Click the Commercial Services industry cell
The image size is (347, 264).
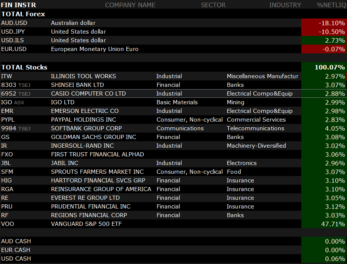click(256, 120)
